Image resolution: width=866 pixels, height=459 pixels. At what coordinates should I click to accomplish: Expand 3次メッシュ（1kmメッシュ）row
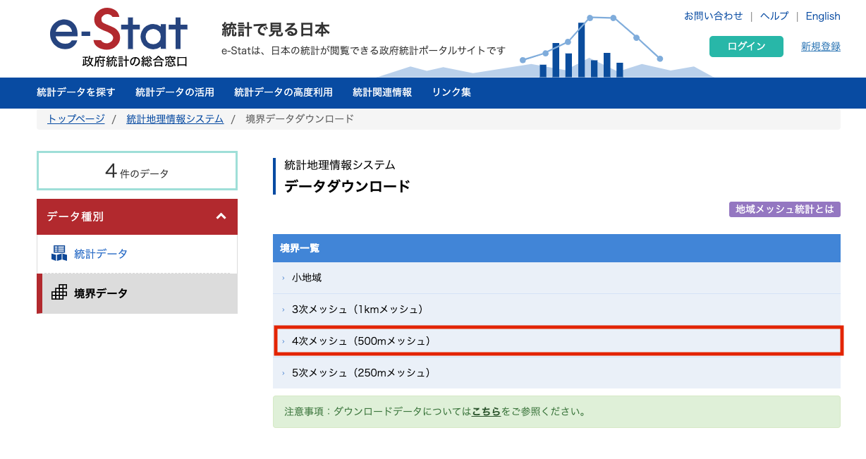click(x=360, y=309)
